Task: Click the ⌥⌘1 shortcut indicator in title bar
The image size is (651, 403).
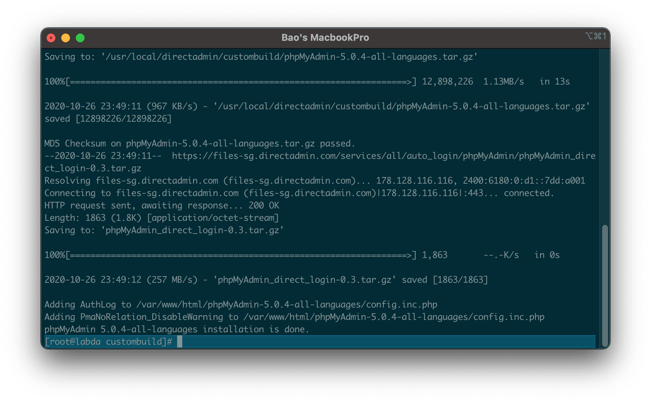Action: pyautogui.click(x=595, y=36)
